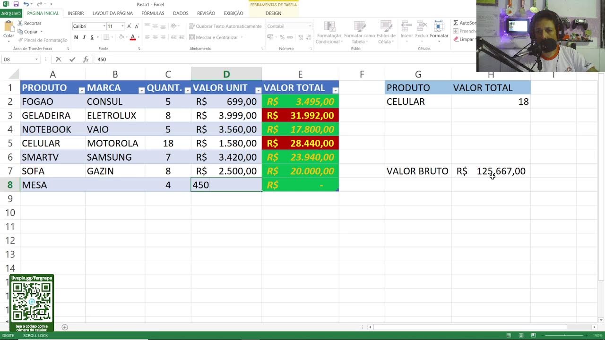The width and height of the screenshot is (605, 340).
Task: Click Quebrar Texto Automaticamente
Action: pyautogui.click(x=225, y=26)
